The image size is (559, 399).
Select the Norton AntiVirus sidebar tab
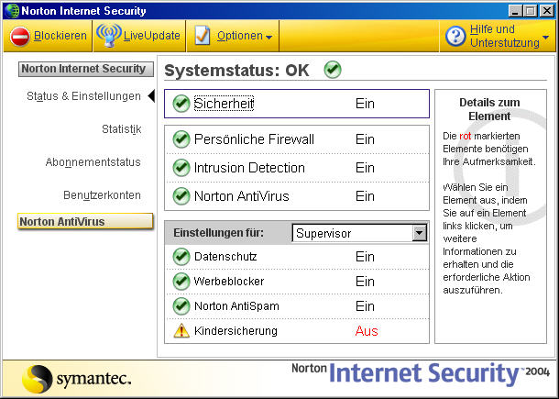(85, 221)
